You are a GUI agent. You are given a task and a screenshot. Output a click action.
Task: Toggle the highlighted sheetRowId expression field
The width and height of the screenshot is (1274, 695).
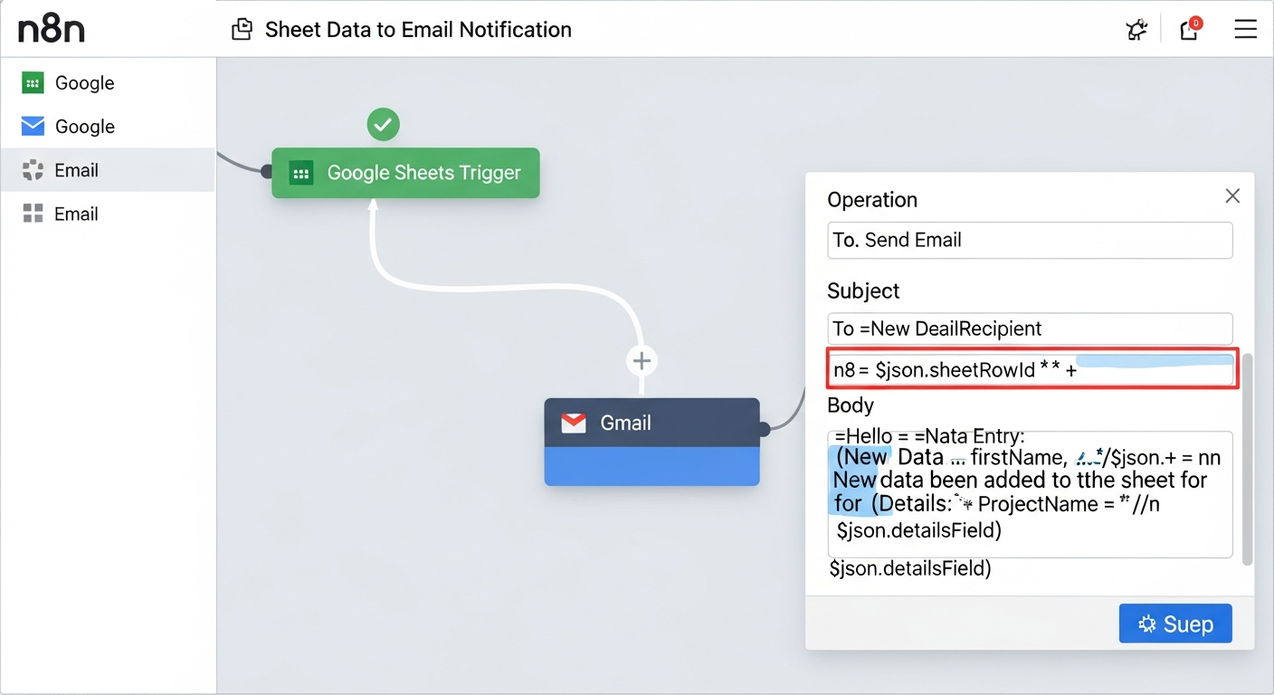[1031, 369]
